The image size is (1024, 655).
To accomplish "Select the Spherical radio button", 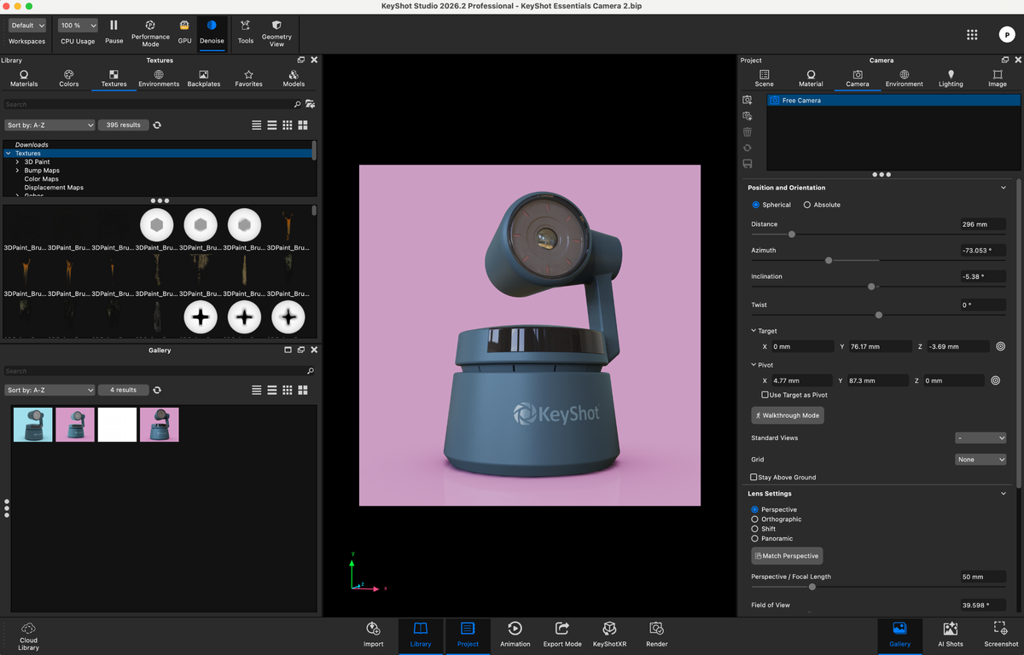I will click(x=755, y=205).
